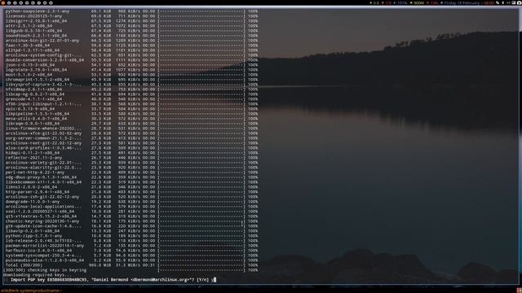Image resolution: width=522 pixels, height=293 pixels.
Task: Switch to workspace 8 in top bar
Action: 45,2
